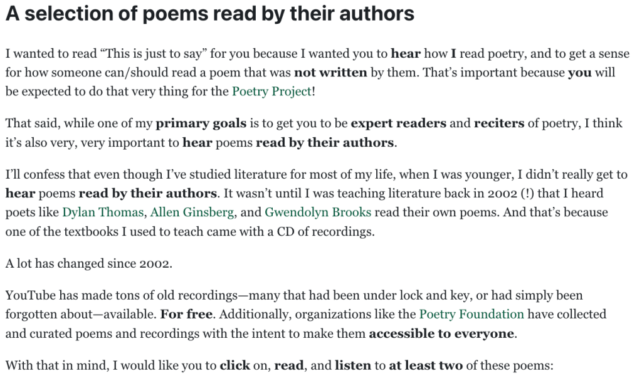Click the bold phrase "For free"

pos(186,314)
